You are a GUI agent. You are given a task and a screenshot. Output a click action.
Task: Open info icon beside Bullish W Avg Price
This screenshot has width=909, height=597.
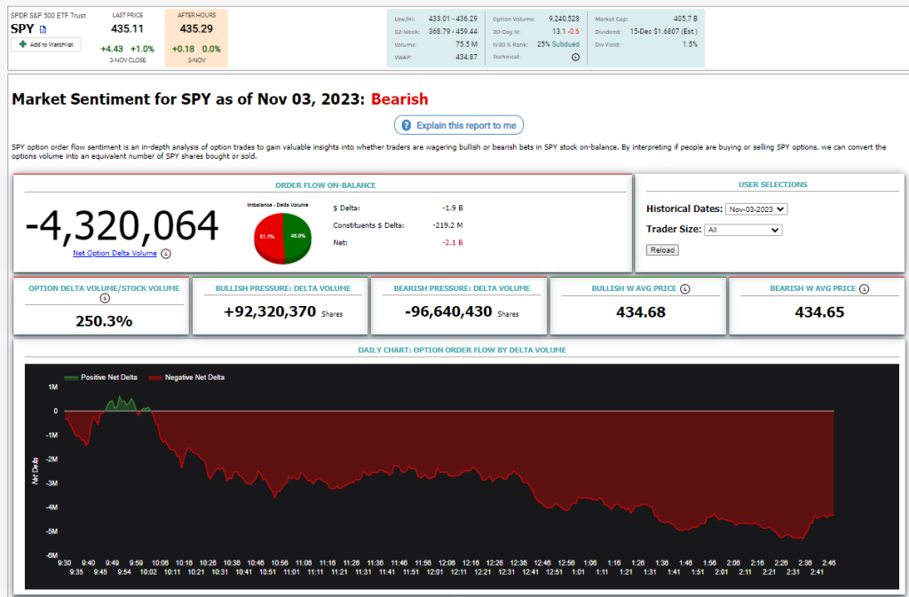[x=684, y=289]
